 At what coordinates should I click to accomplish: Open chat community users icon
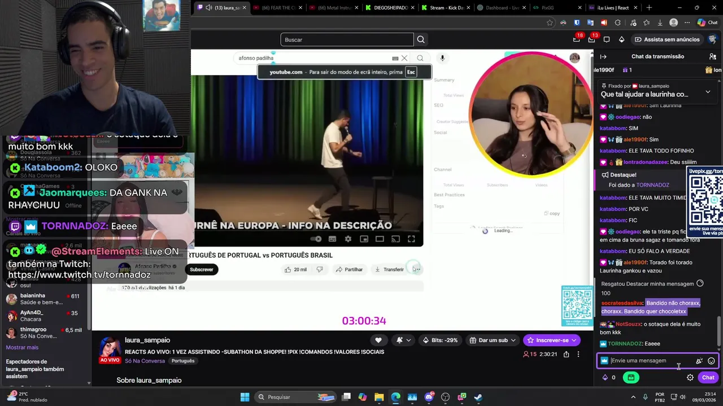click(712, 56)
